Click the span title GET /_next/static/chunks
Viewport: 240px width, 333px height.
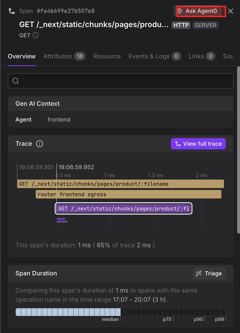coord(94,25)
